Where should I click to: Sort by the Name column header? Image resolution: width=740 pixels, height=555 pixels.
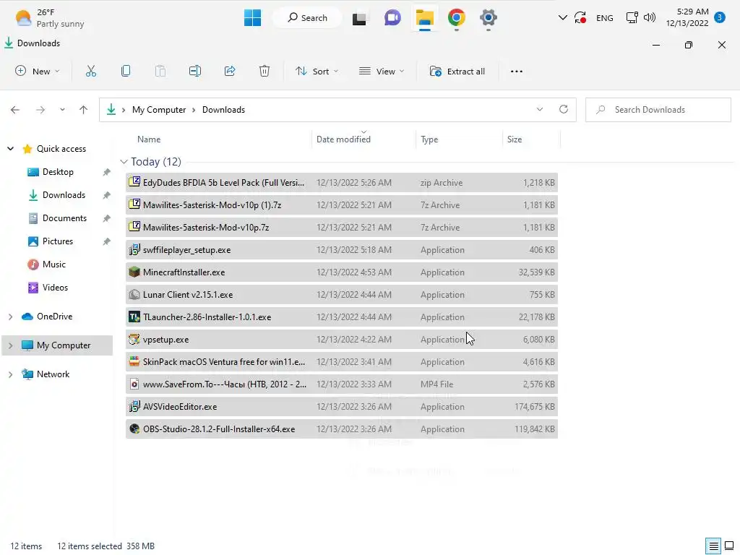[x=149, y=139]
